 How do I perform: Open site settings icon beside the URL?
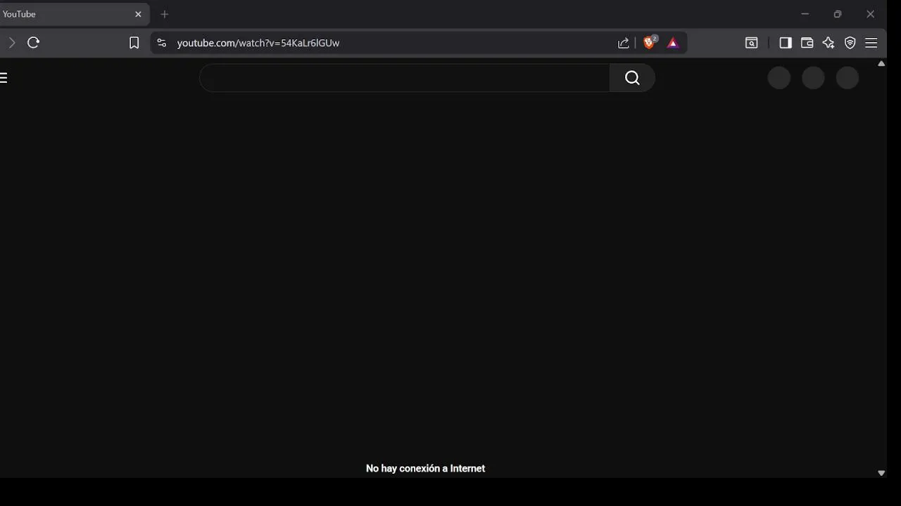161,43
